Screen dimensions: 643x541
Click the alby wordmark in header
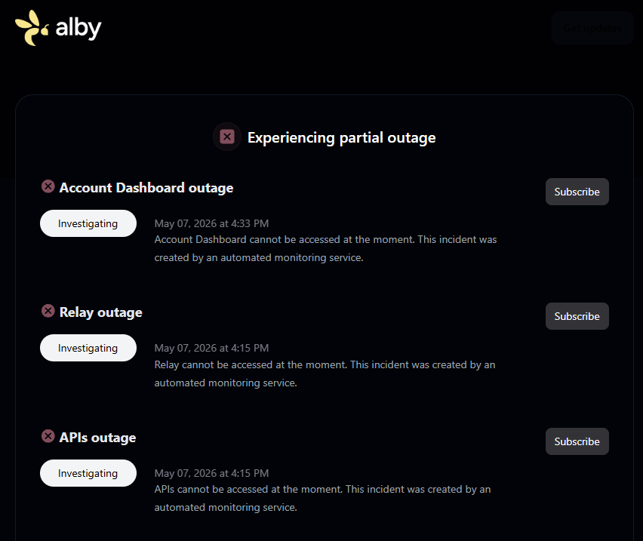(78, 28)
